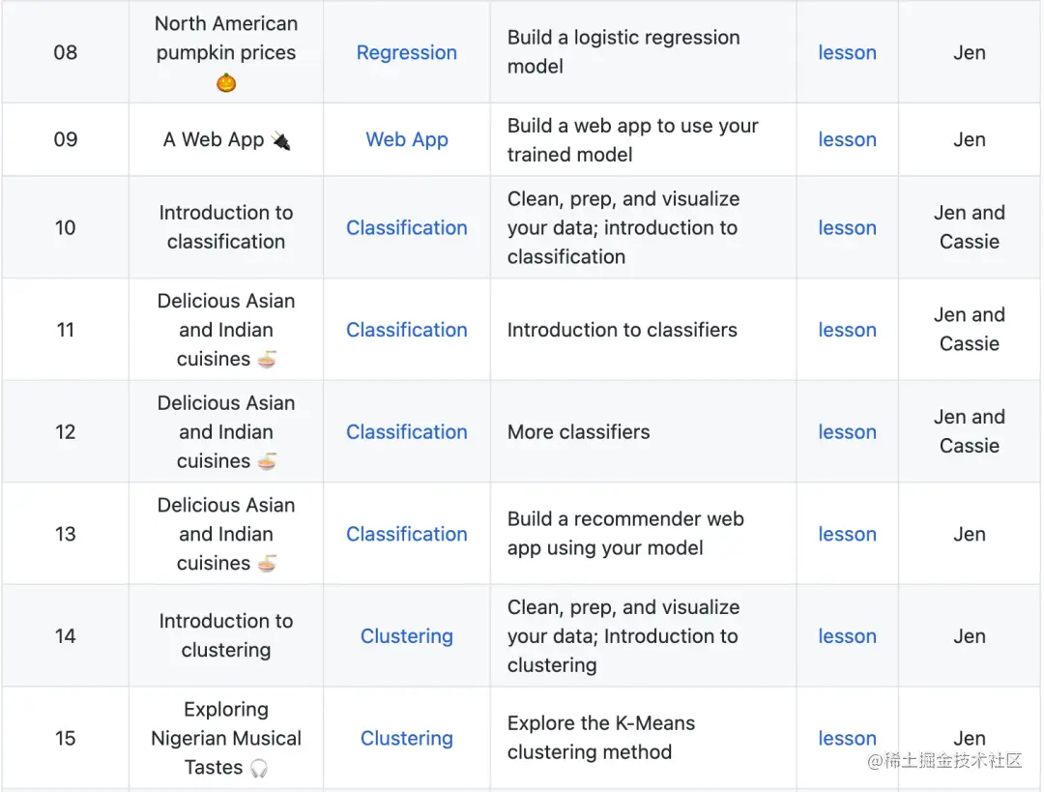The height and width of the screenshot is (792, 1044).
Task: Click the noodle bowl emoji in row 13
Action: click(x=267, y=563)
